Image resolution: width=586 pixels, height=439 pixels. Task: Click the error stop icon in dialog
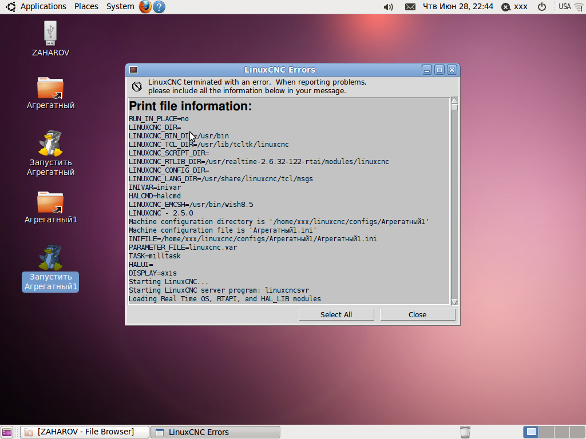137,87
